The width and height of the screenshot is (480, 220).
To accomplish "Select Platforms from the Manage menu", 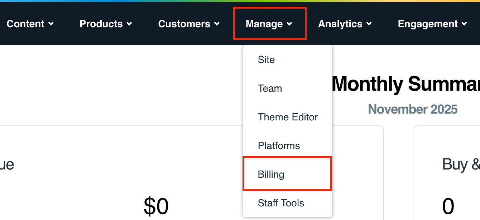I will 279,145.
